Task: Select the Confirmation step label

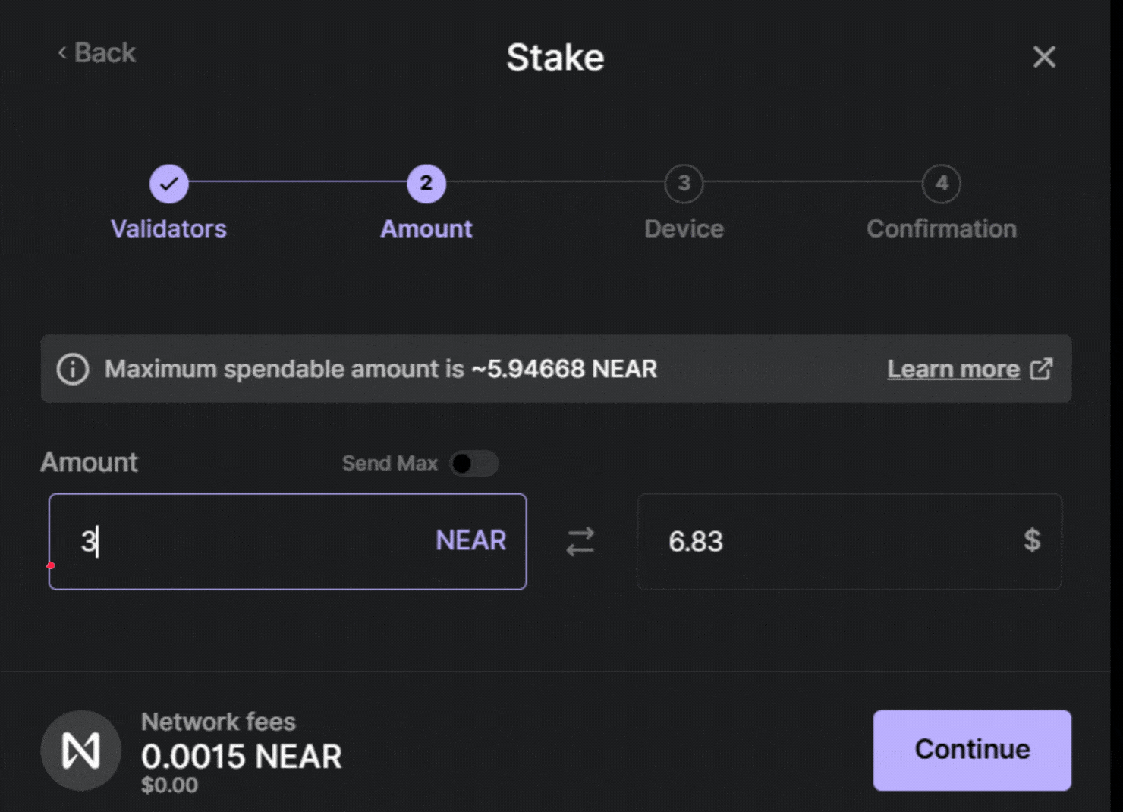Action: tap(941, 228)
